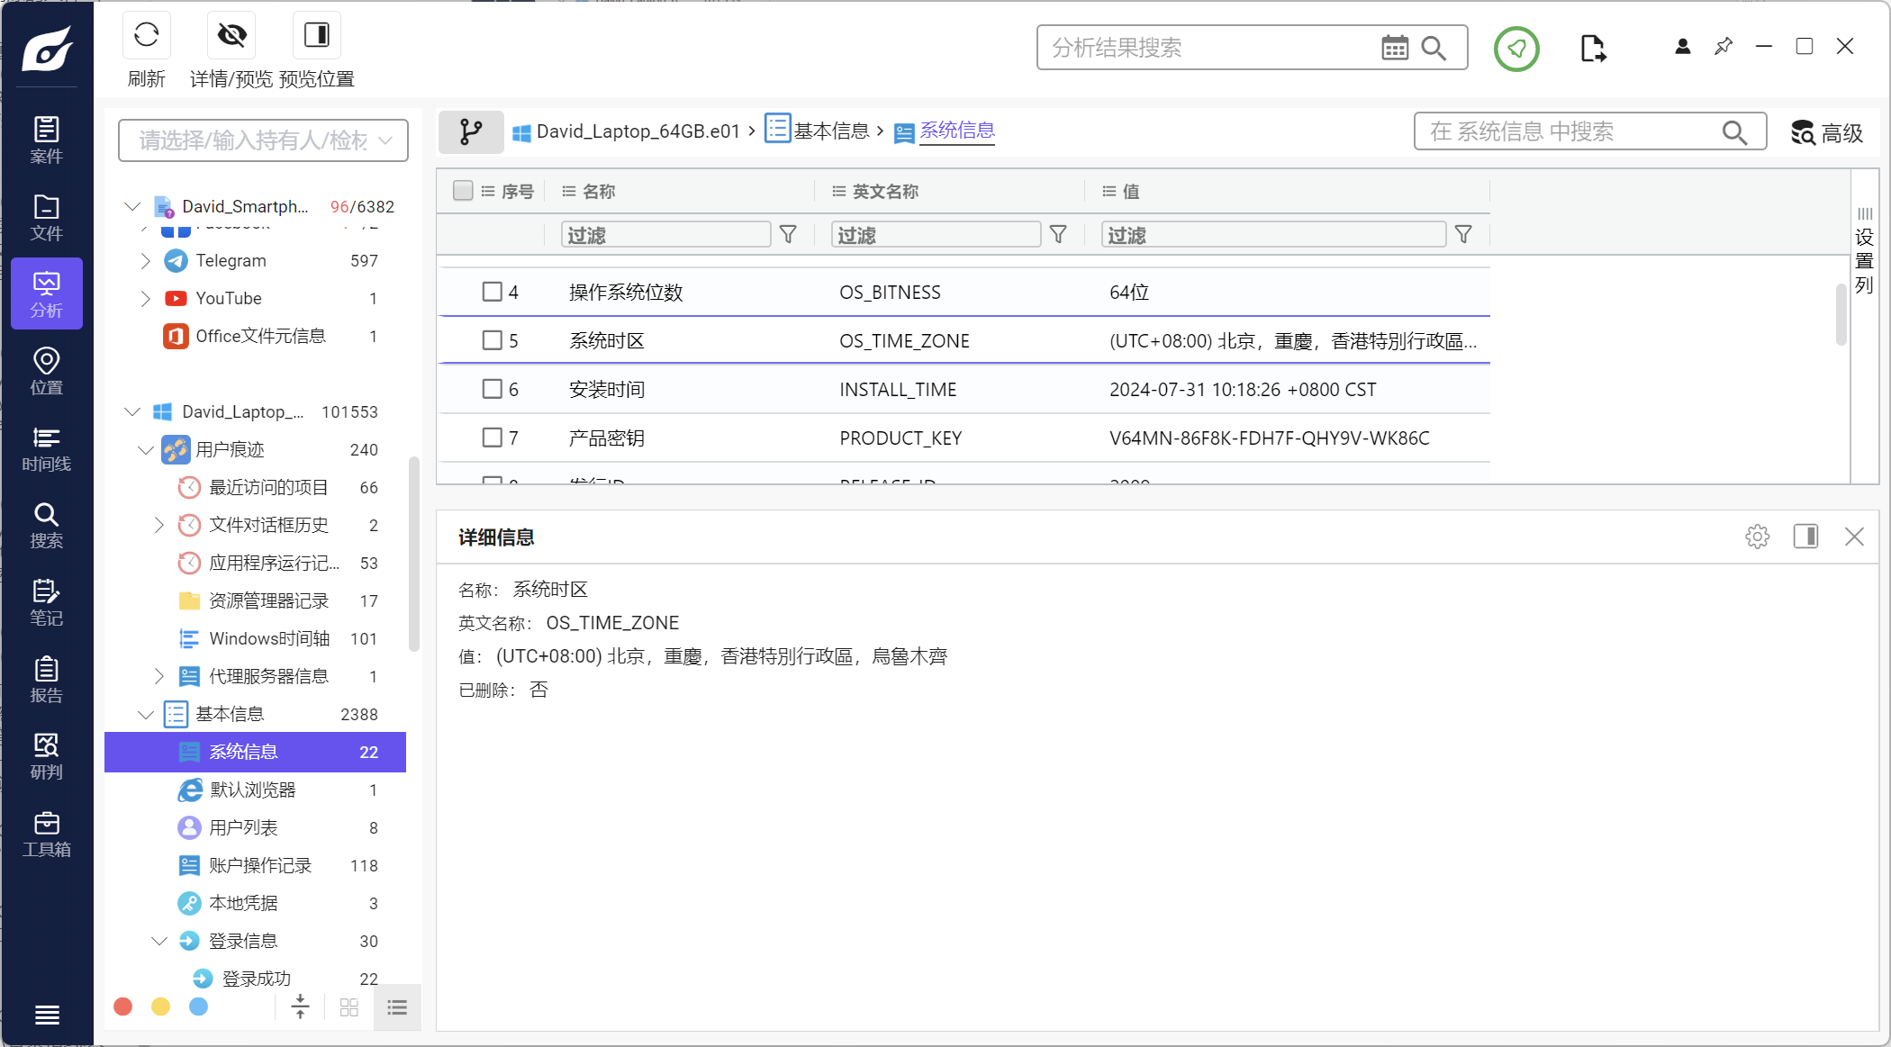The height and width of the screenshot is (1047, 1891).
Task: Click the red color tag dot
Action: (x=123, y=1006)
